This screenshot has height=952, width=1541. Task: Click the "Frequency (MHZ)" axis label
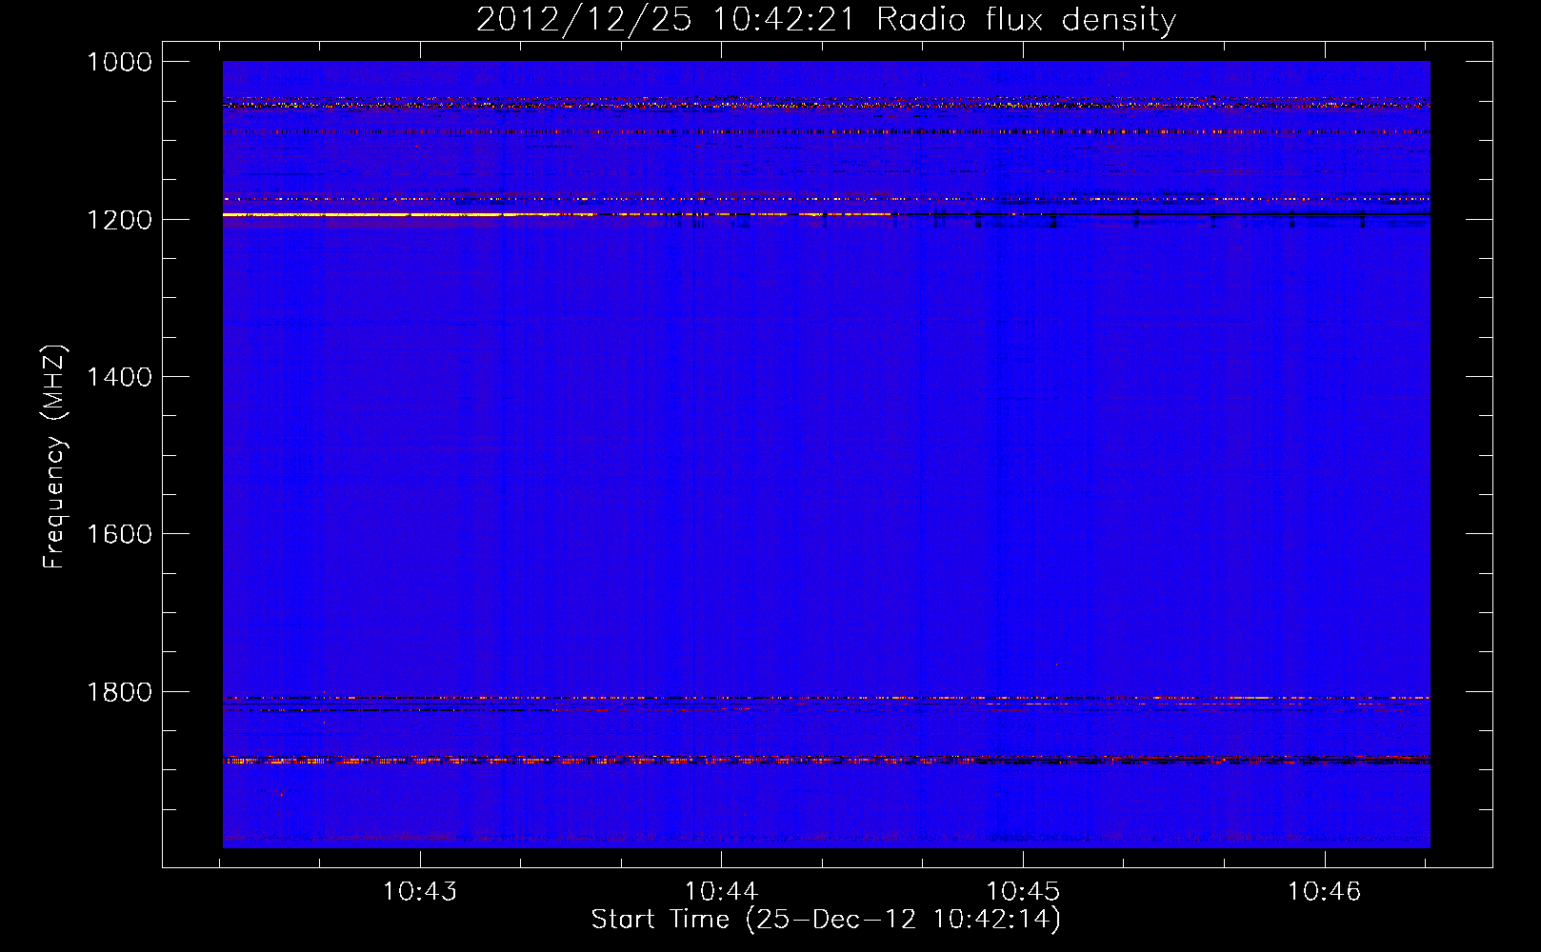(x=55, y=457)
